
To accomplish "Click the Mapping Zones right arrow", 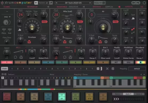I will (x=145, y=74).
